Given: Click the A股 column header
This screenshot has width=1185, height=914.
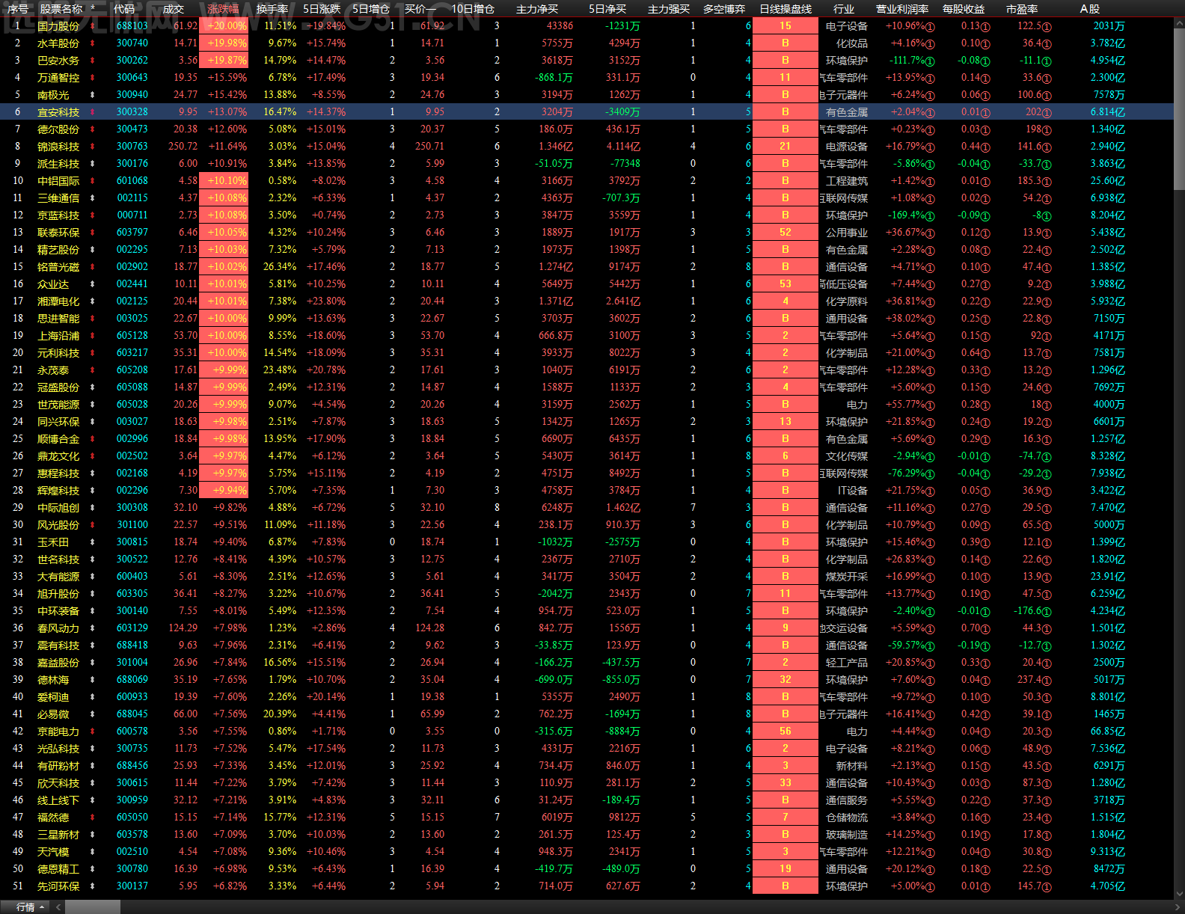Looking at the screenshot, I should point(1090,9).
